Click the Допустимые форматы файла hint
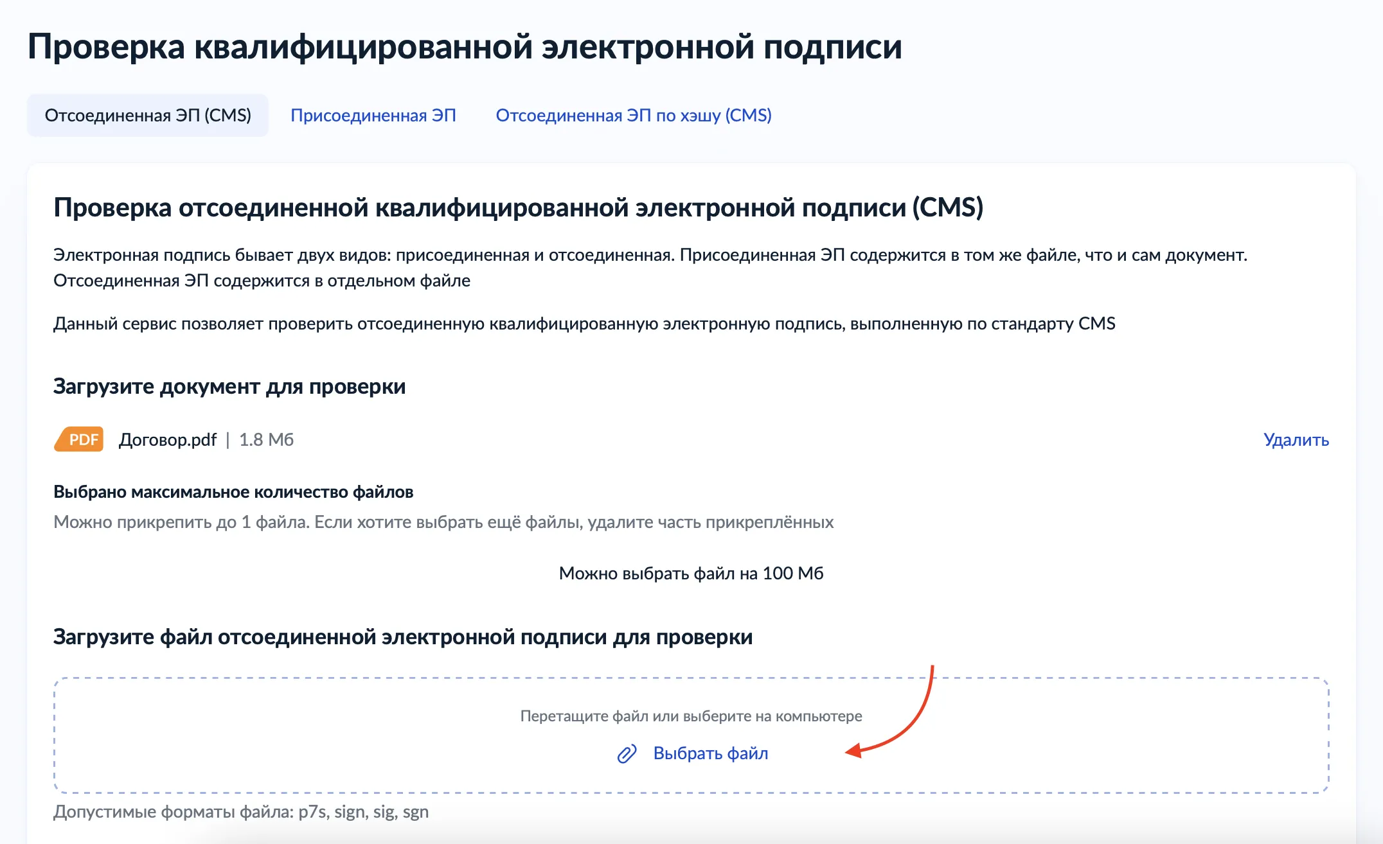This screenshot has height=844, width=1383. tap(241, 812)
